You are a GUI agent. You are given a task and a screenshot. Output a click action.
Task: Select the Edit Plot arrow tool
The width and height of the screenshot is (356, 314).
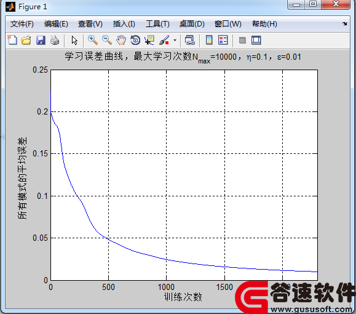coord(74,41)
